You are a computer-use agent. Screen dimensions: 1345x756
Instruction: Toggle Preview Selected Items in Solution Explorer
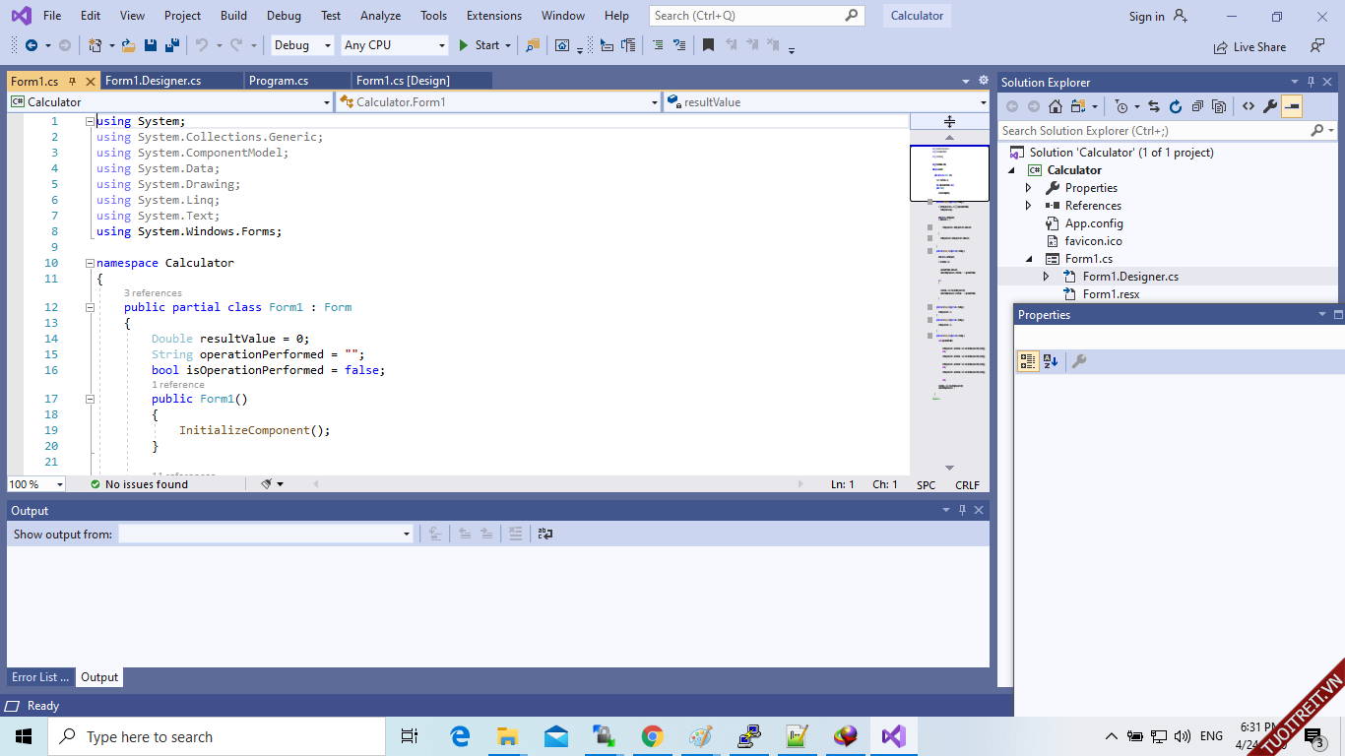pyautogui.click(x=1292, y=106)
